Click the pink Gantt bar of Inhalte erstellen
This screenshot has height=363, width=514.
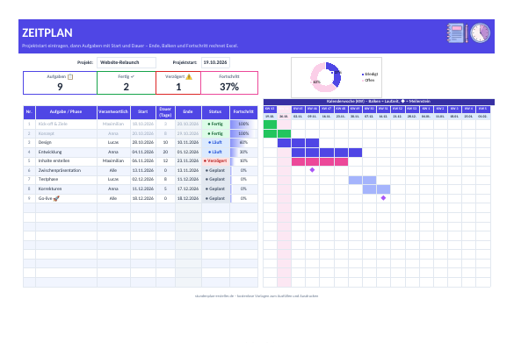click(x=320, y=161)
